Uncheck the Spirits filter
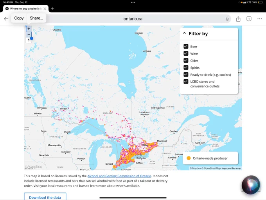The image size is (266, 200). click(186, 67)
